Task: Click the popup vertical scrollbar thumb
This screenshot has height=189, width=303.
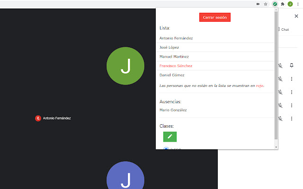Action: click(x=276, y=75)
